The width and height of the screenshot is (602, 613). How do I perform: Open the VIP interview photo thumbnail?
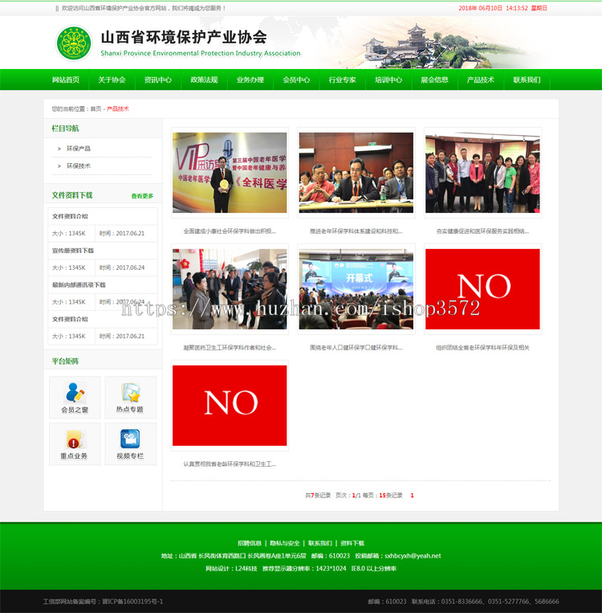click(x=230, y=173)
